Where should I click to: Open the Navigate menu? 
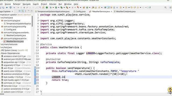[27, 4]
